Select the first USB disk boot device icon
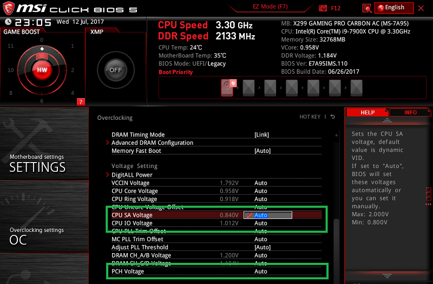 coord(228,88)
